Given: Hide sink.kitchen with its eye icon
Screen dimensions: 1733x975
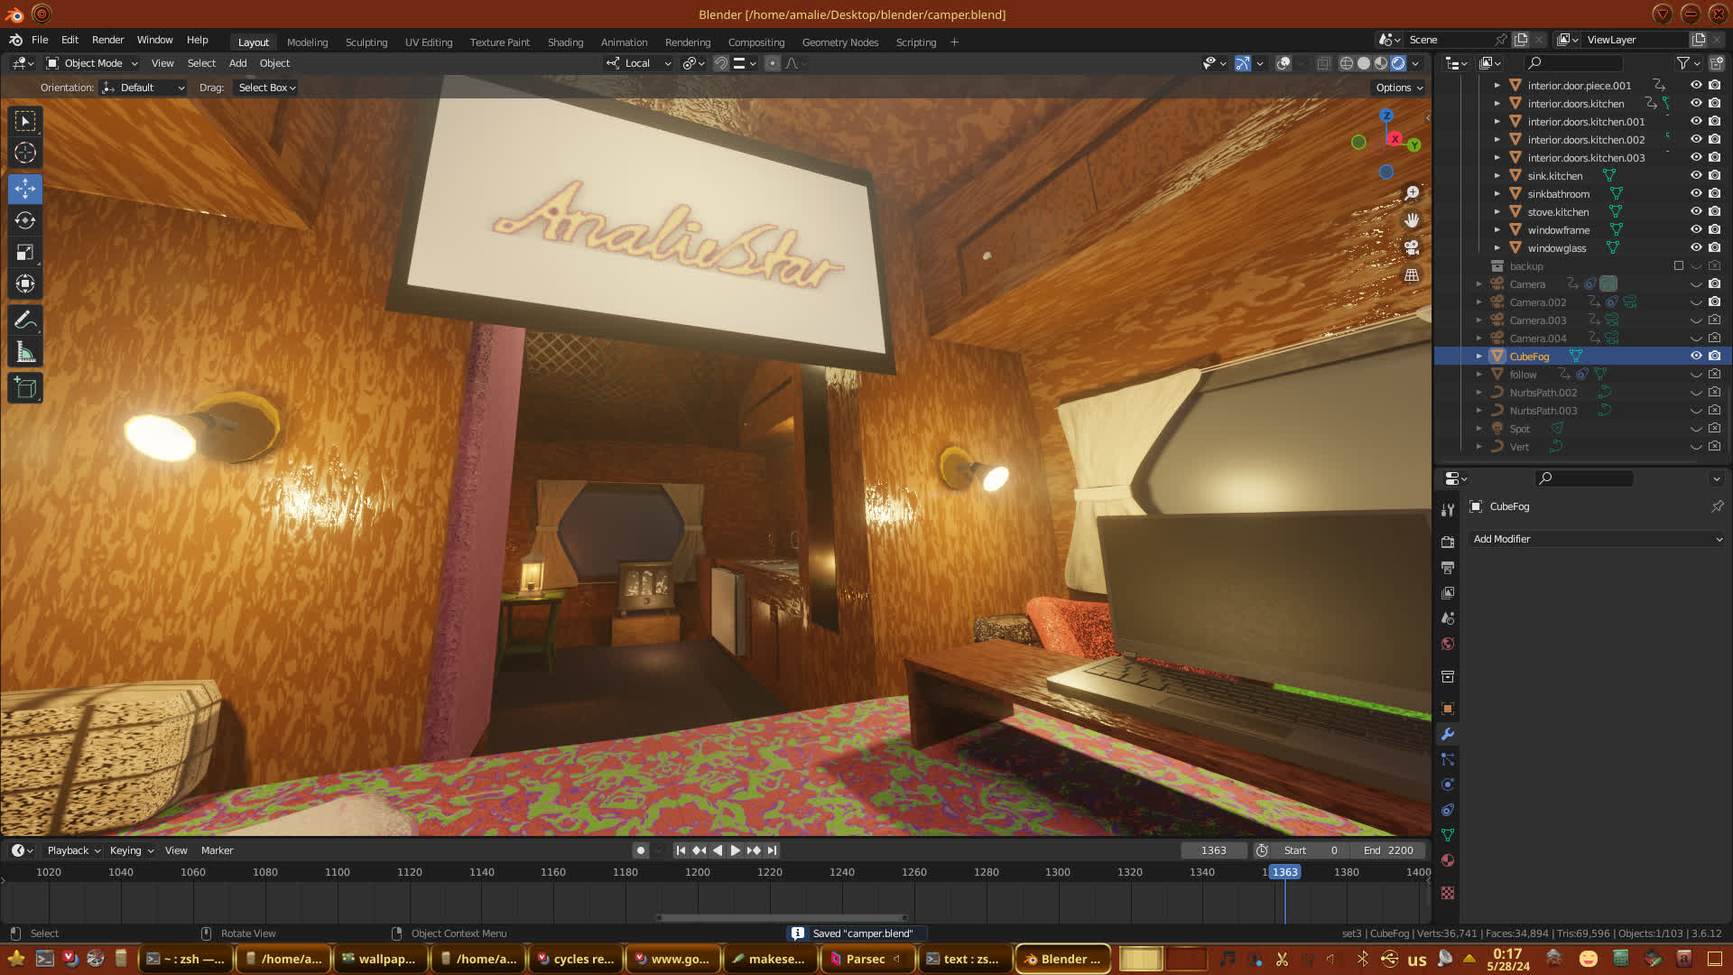Looking at the screenshot, I should (x=1696, y=175).
